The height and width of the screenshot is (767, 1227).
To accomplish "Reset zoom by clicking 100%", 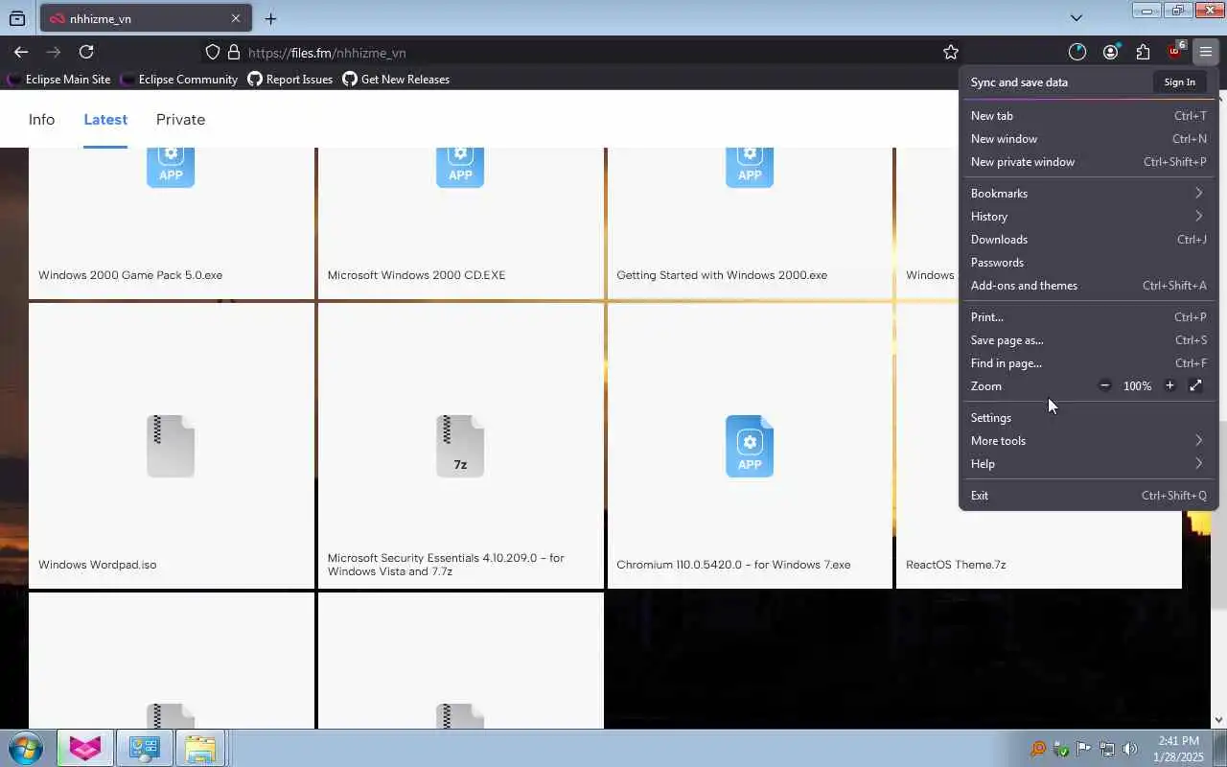I will coord(1137,385).
